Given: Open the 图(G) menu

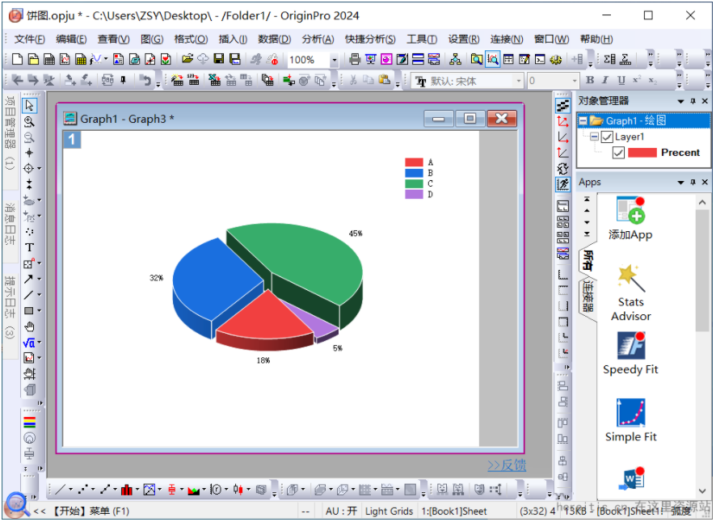Looking at the screenshot, I should tap(152, 40).
